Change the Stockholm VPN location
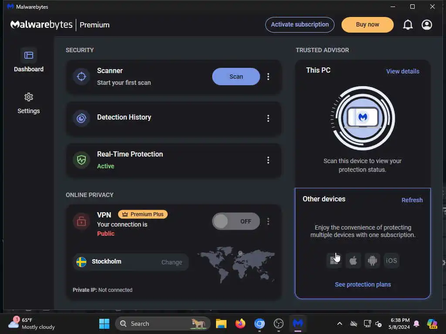This screenshot has width=446, height=334. (x=172, y=262)
